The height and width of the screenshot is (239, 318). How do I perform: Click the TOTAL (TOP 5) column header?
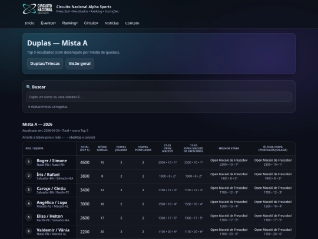85,148
